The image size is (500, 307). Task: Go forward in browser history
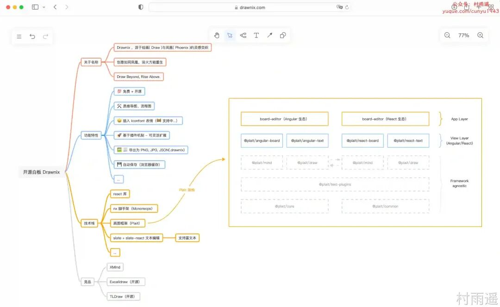tap(67, 7)
